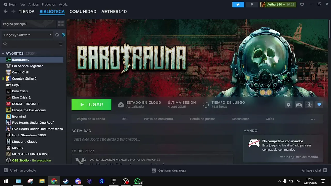Open the Productos menu
Viewport: 331px width, 186px height.
pyautogui.click(x=49, y=4)
